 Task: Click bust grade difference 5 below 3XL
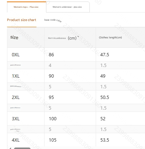(x=50, y=130)
